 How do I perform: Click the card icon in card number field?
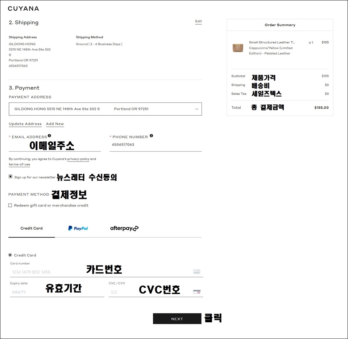pos(196,272)
